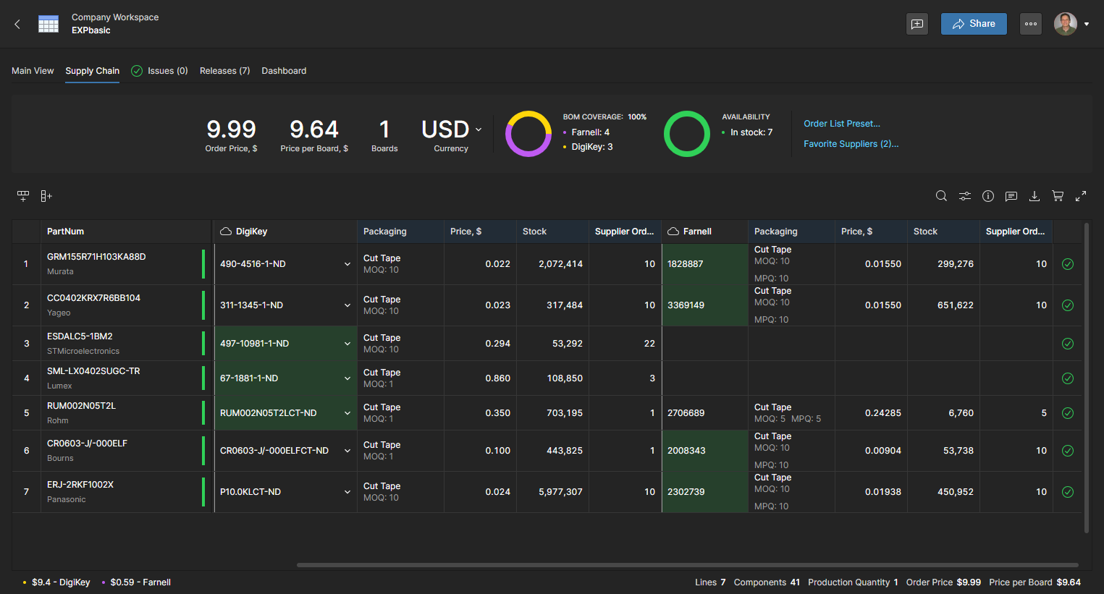
Task: Toggle the green status check on row 1
Action: 1068,264
